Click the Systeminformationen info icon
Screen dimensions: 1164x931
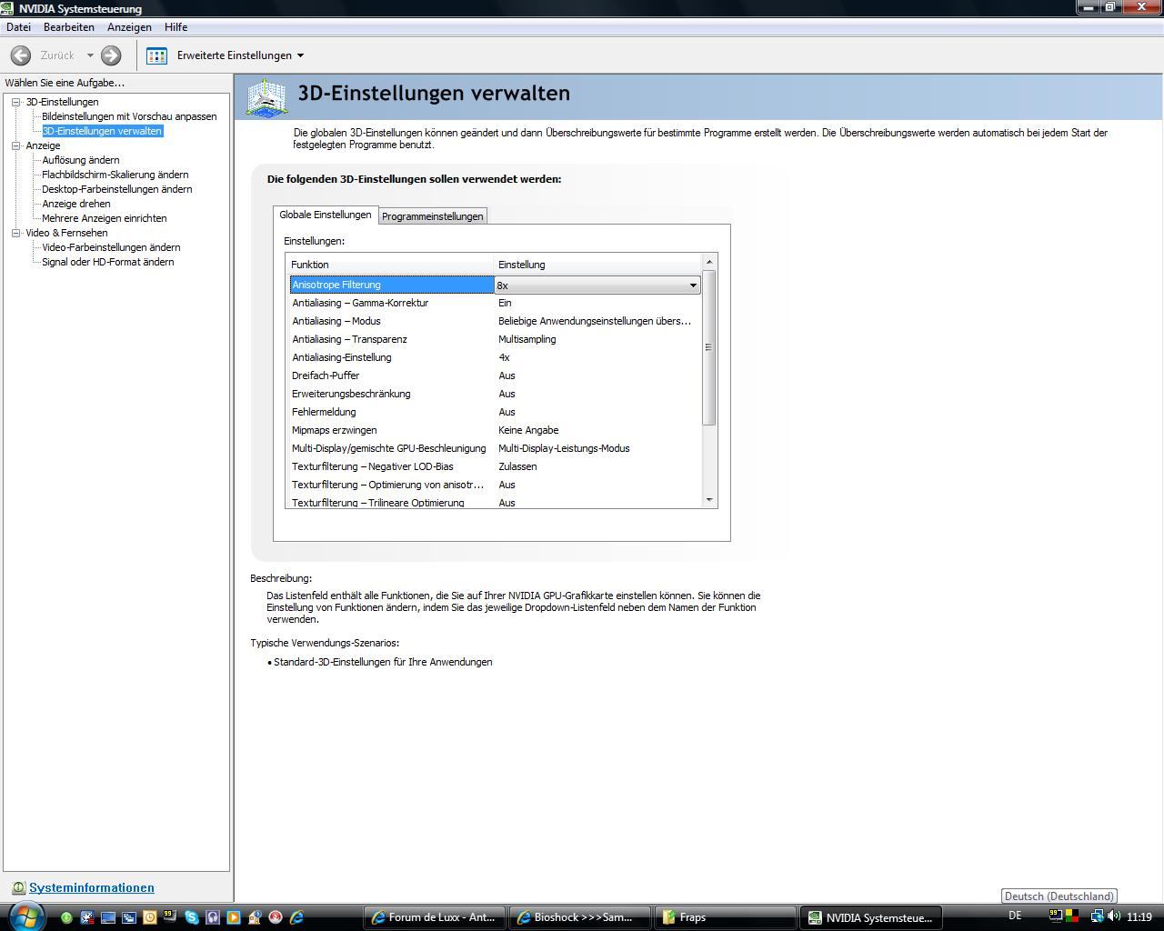click(x=17, y=888)
